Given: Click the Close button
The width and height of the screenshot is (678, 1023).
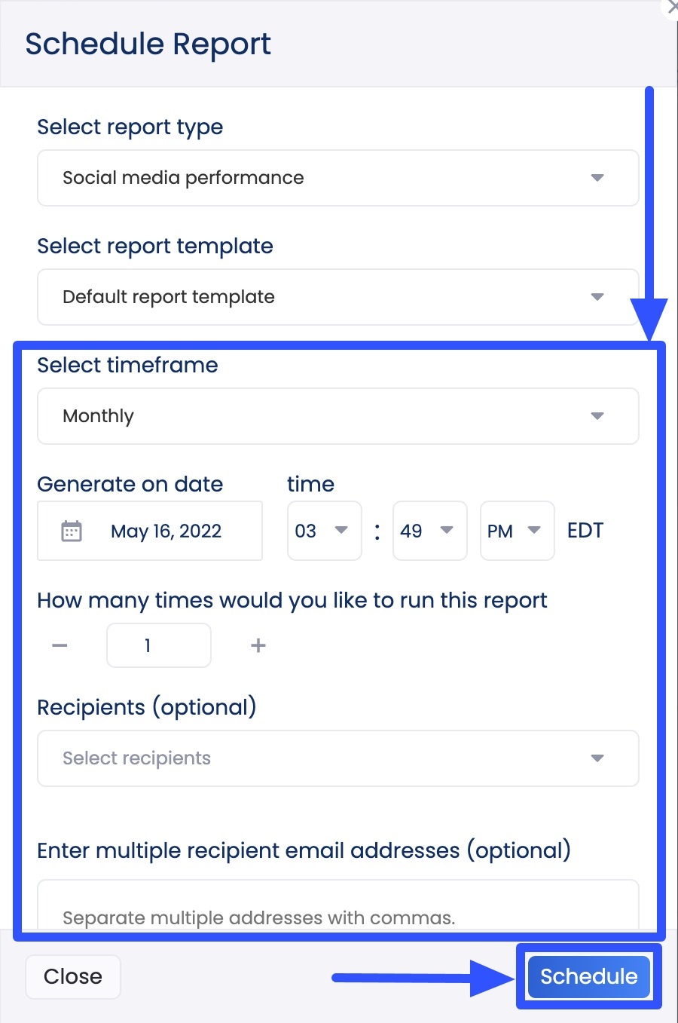Looking at the screenshot, I should [72, 976].
